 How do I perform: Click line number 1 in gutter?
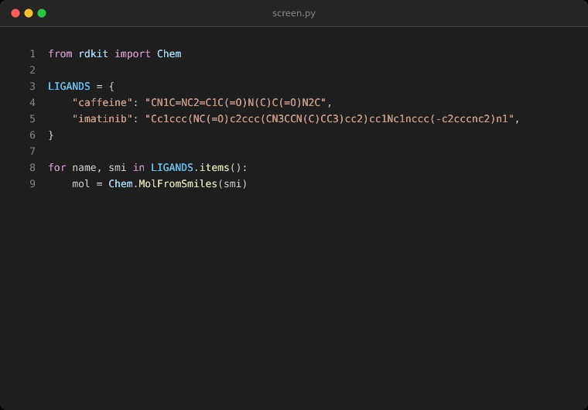(32, 54)
